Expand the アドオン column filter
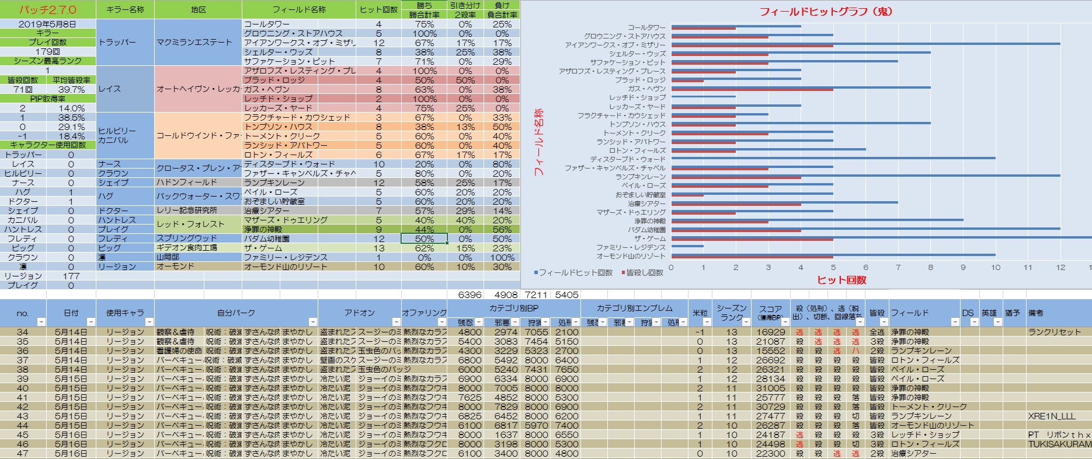The width and height of the screenshot is (1092, 459). point(395,322)
